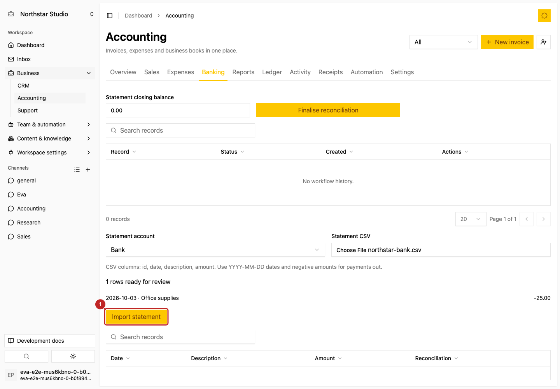Open the general channel
This screenshot has width=560, height=389.
point(50,180)
